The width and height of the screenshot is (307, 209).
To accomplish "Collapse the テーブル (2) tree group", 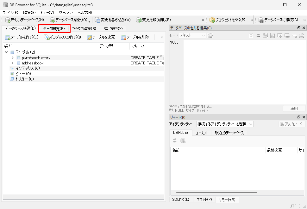I will pos(6,52).
